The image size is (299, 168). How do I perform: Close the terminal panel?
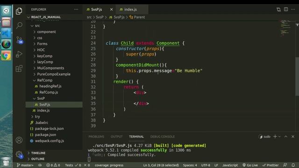293,137
